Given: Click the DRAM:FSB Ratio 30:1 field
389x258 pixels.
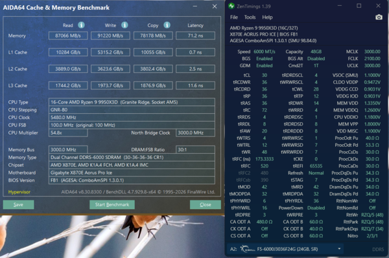Looking at the screenshot, I should (196, 149).
